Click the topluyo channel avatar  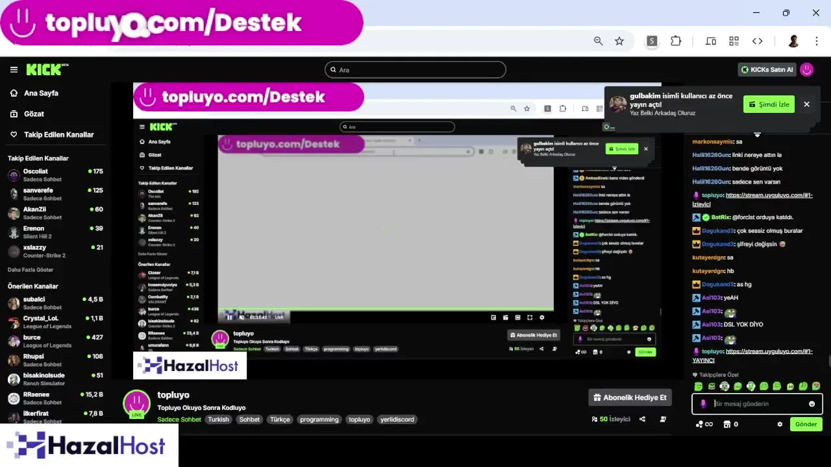pos(136,403)
